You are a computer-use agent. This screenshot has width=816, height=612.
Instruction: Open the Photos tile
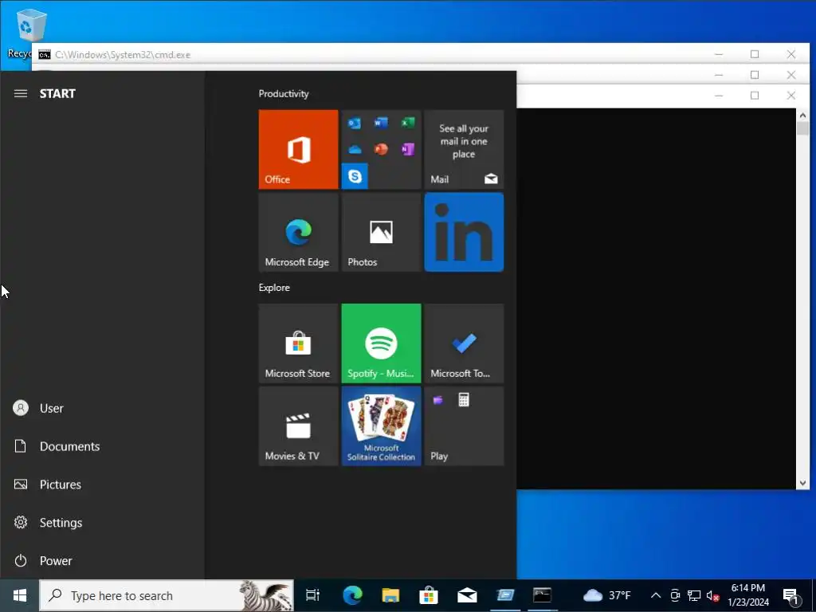[381, 232]
